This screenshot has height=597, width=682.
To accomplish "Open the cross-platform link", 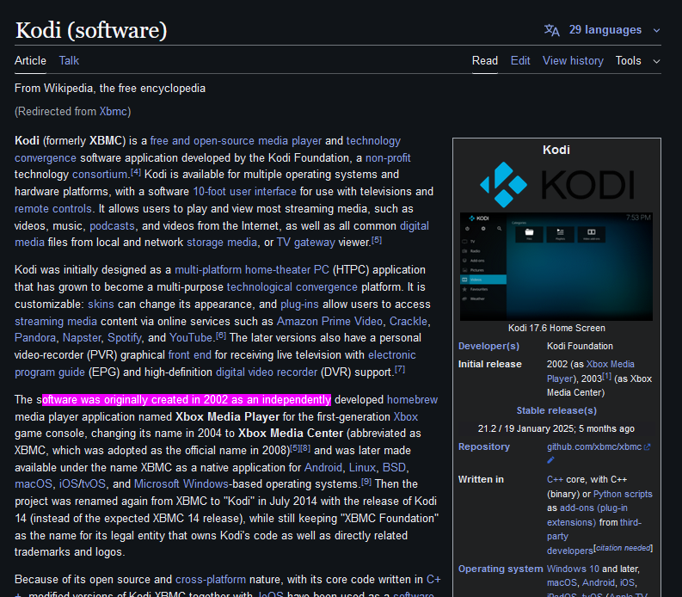I will (211, 580).
